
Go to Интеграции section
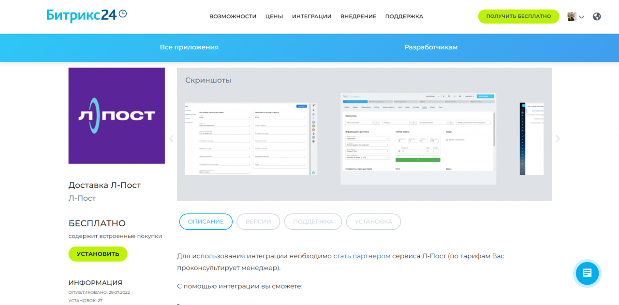pos(311,16)
